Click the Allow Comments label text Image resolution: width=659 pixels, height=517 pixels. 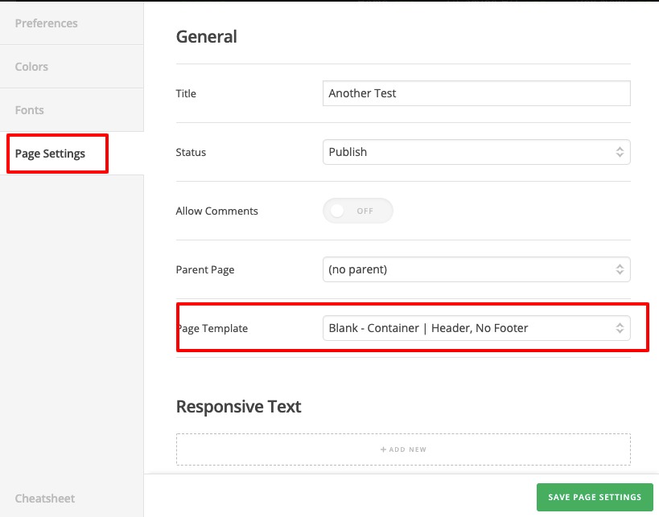[216, 211]
